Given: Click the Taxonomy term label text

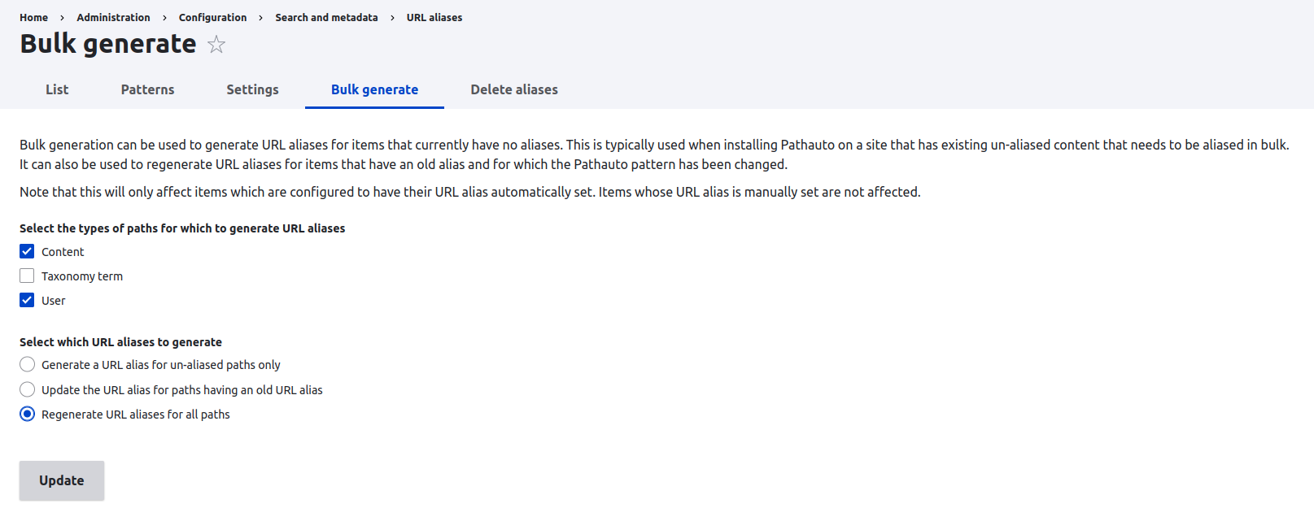Looking at the screenshot, I should [81, 276].
